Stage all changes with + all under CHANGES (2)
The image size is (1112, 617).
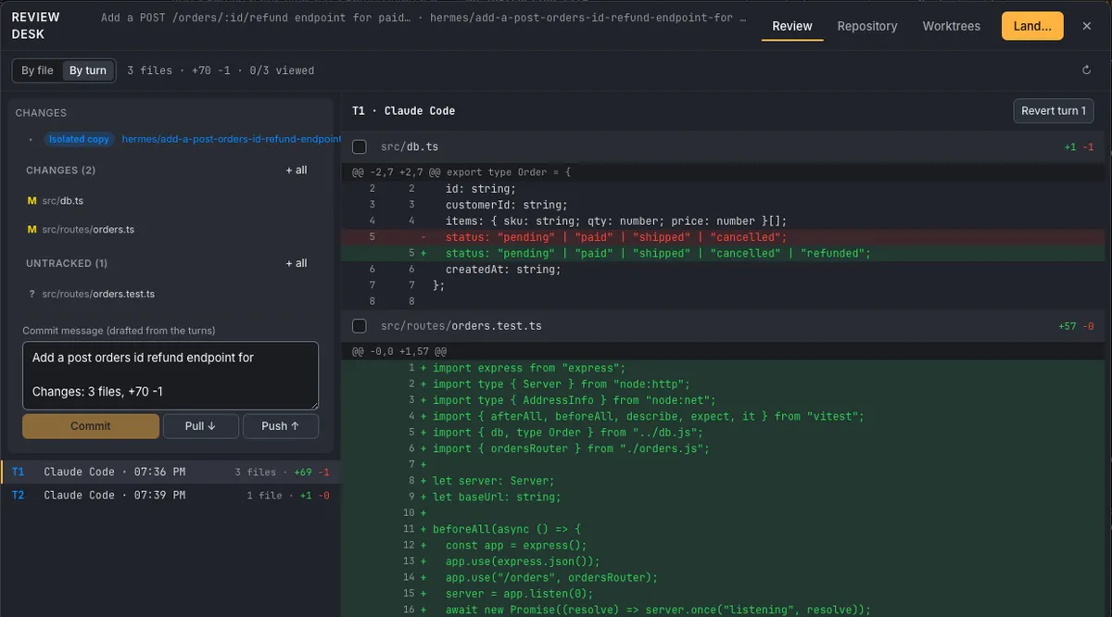point(297,170)
